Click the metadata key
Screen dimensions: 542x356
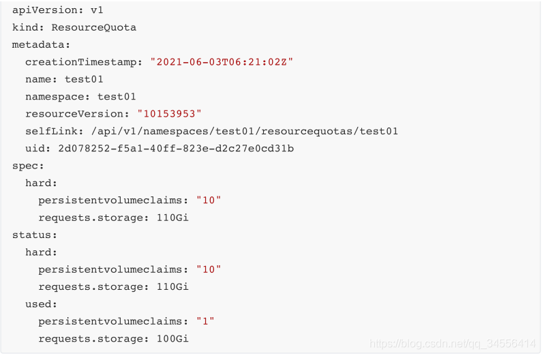pyautogui.click(x=41, y=44)
